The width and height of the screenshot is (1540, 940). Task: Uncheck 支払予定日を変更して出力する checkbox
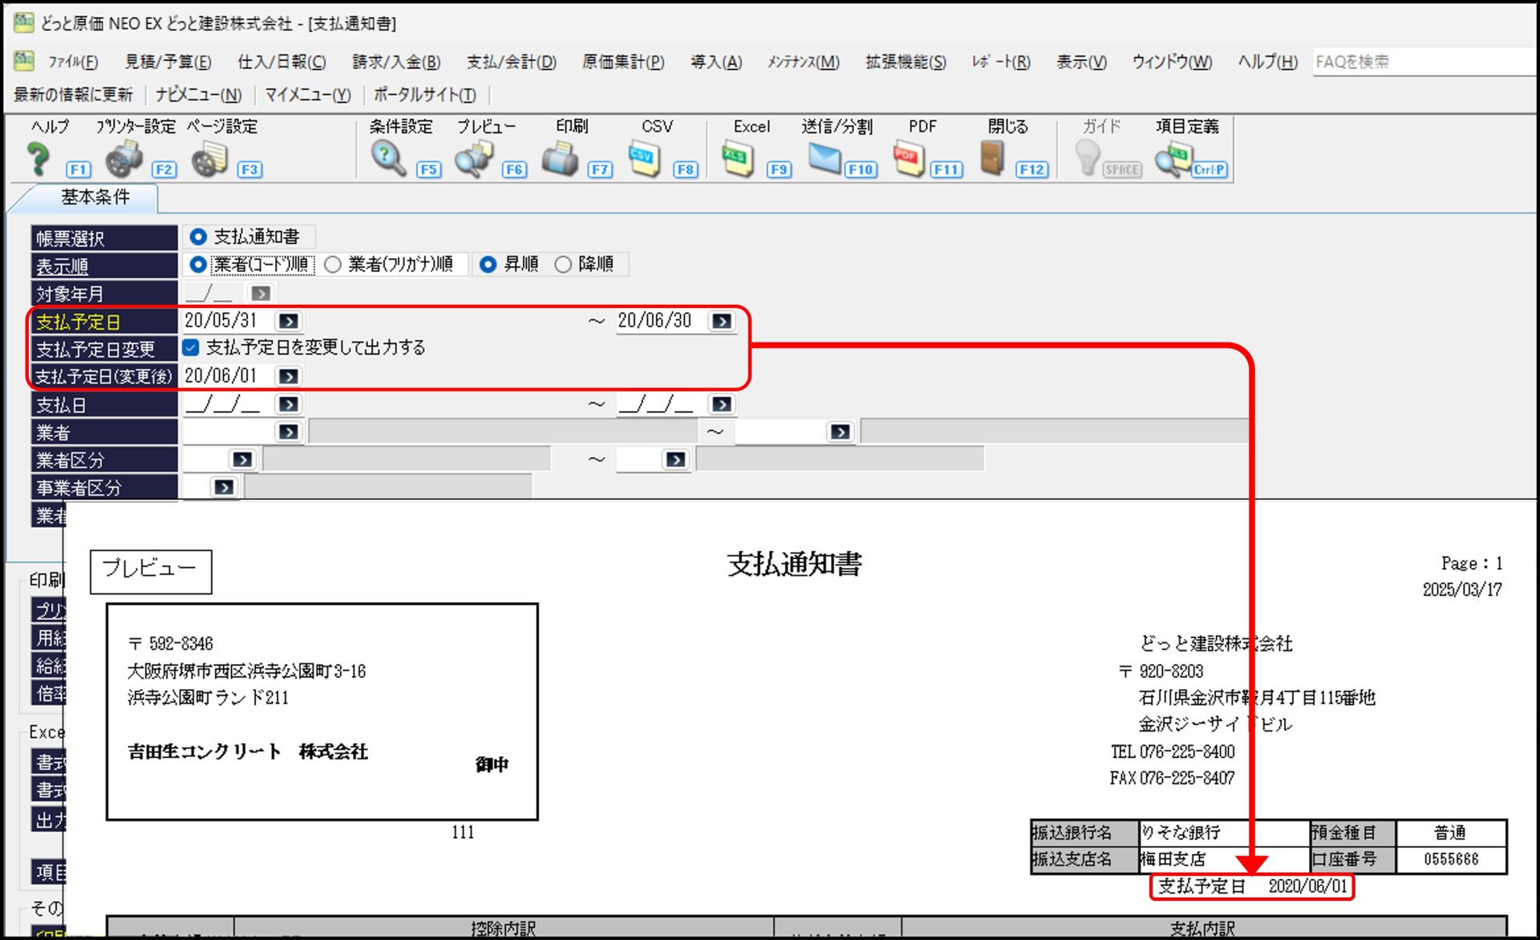click(191, 347)
